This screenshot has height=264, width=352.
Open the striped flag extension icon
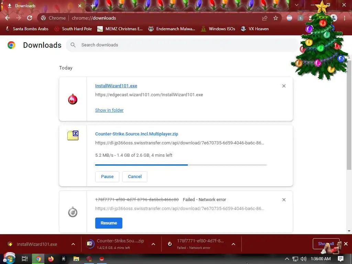coord(289,18)
